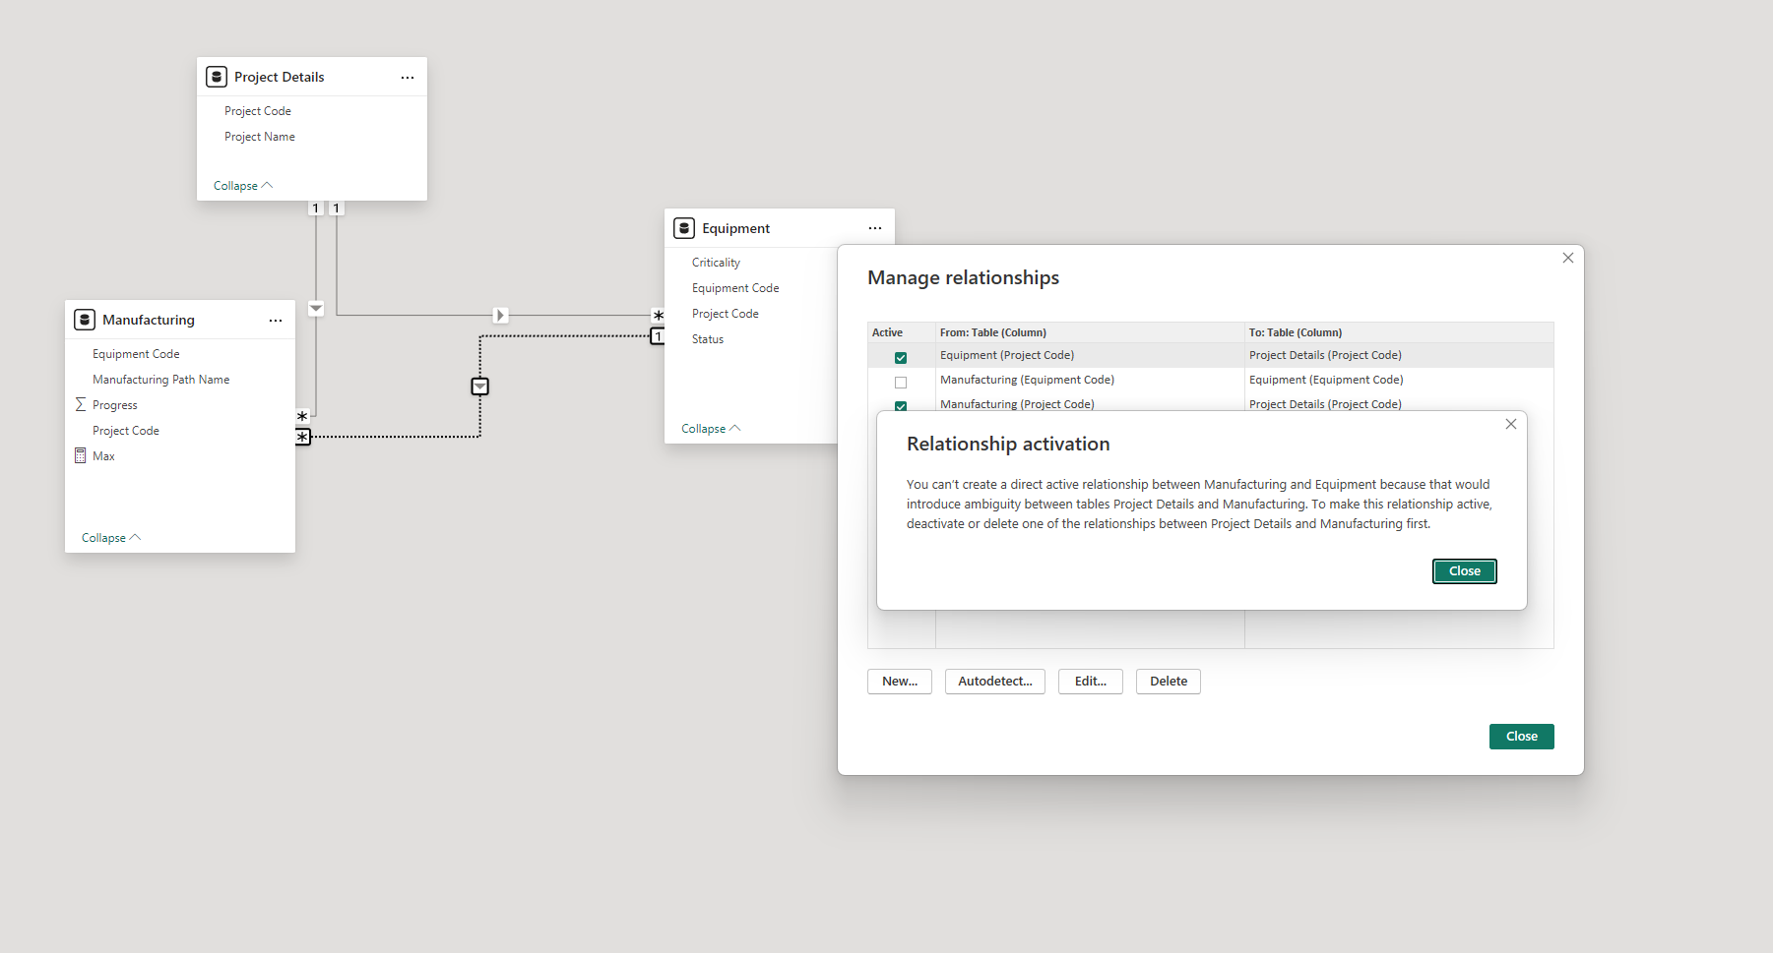Viewport: 1773px width, 953px height.
Task: Click the Project Details table icon
Action: coord(217,77)
